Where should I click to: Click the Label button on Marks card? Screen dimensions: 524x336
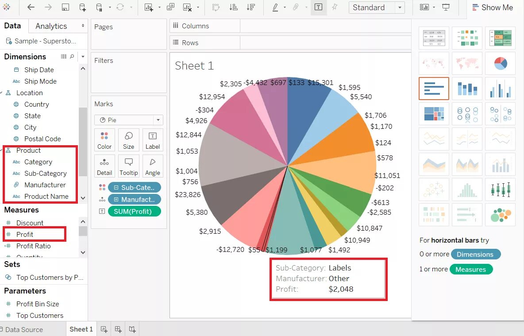(x=152, y=140)
